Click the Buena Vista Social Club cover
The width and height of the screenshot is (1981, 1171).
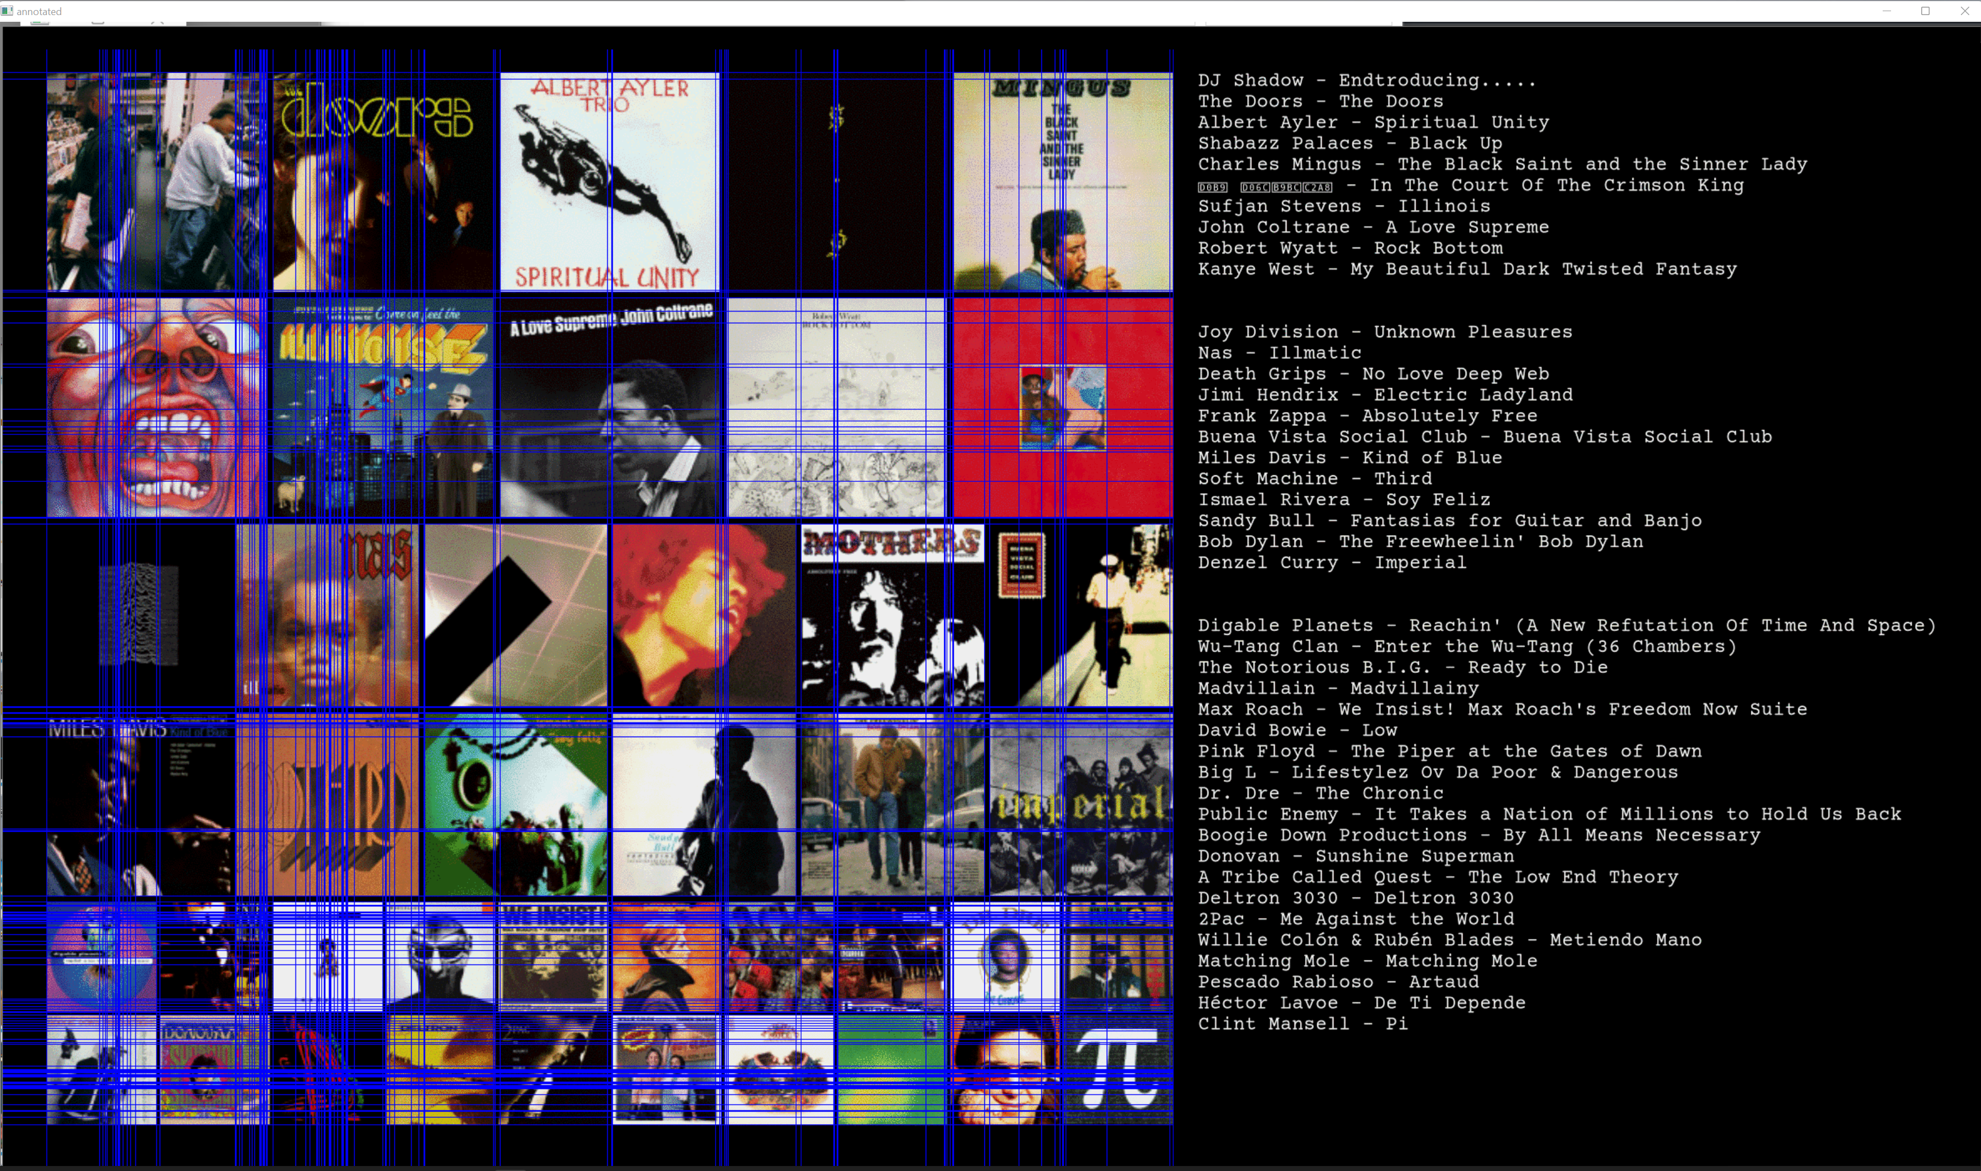click(1081, 615)
